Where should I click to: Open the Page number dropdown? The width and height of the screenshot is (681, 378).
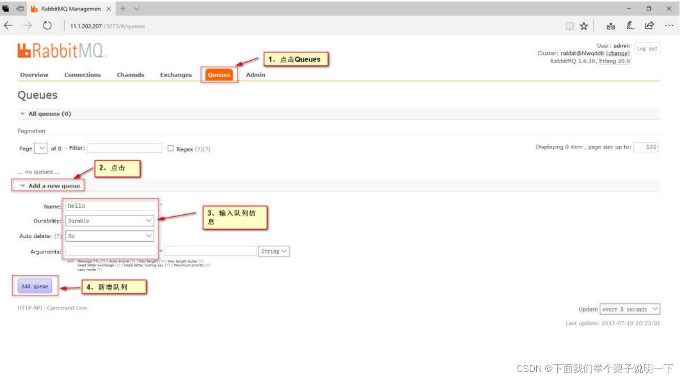point(41,148)
